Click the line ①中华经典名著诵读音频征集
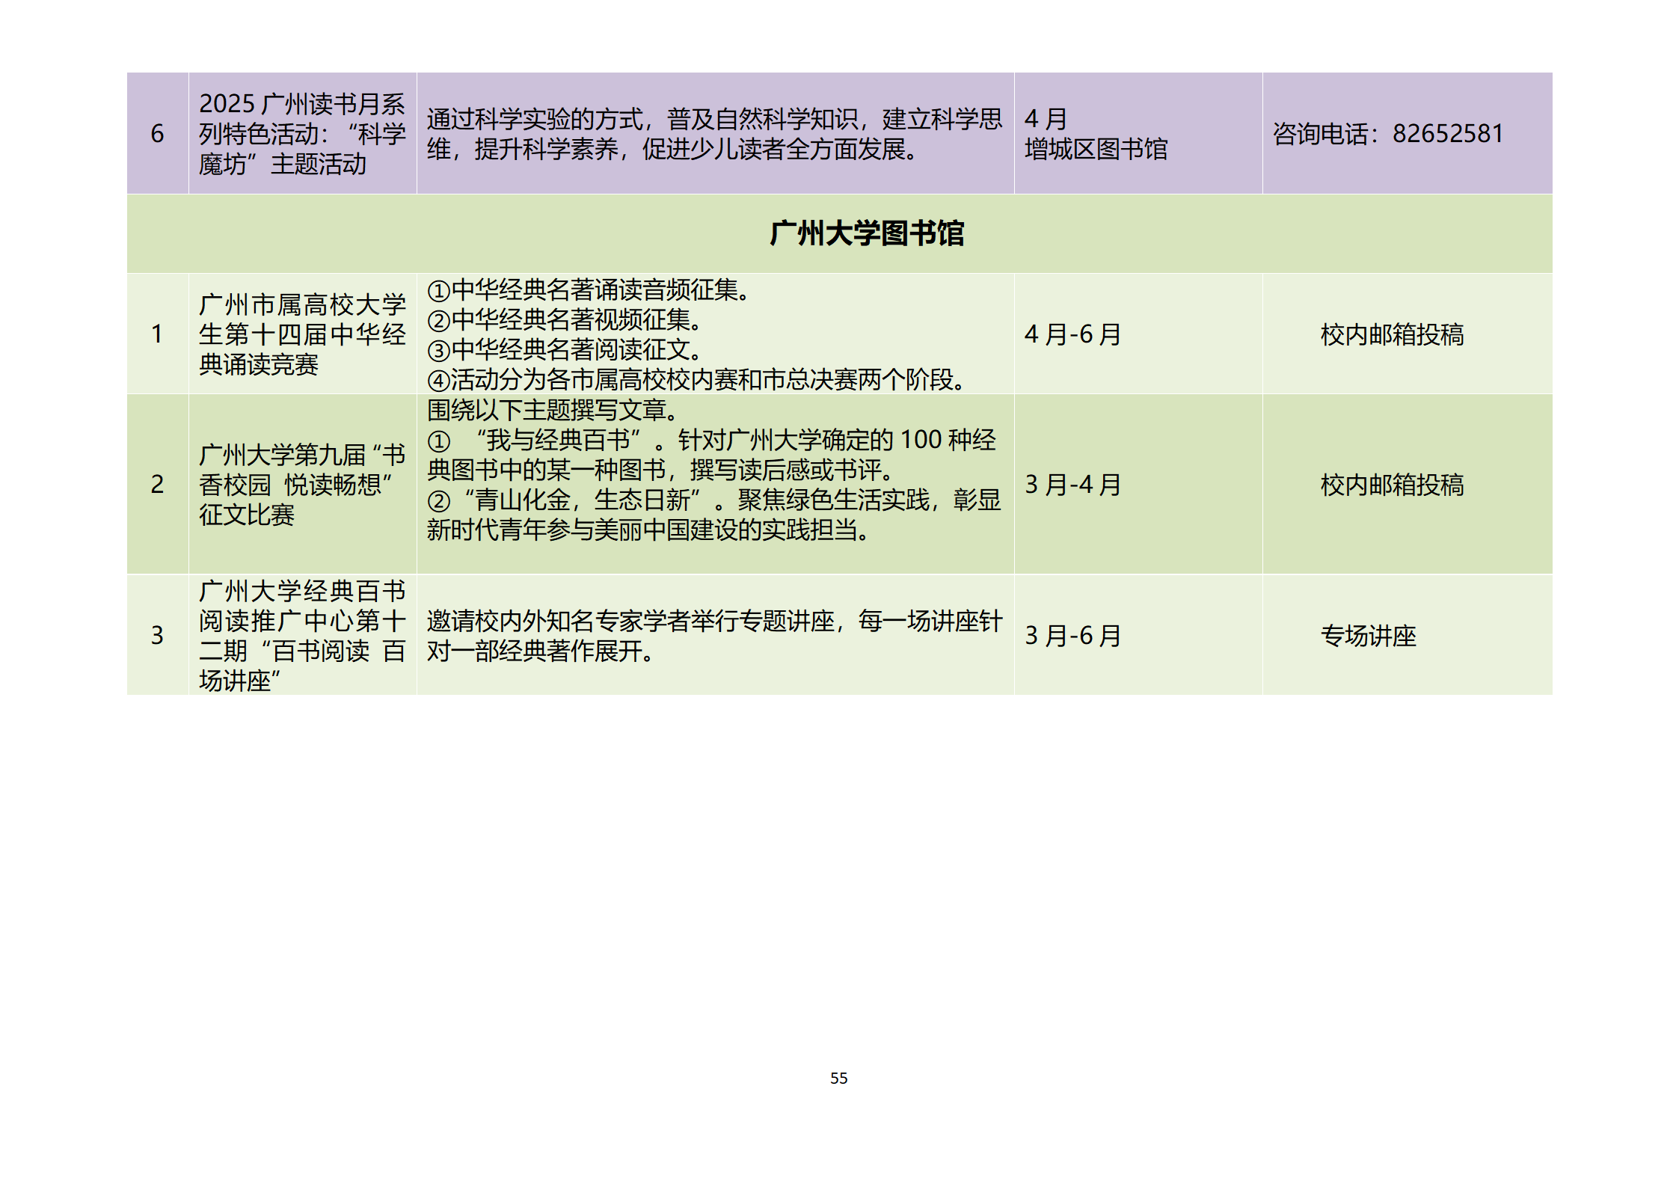 (x=589, y=290)
